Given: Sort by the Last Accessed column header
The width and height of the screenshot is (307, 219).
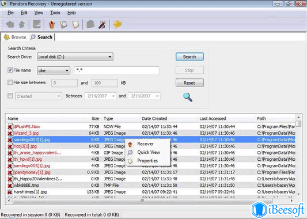Looking at the screenshot, I should pyautogui.click(x=226, y=119).
